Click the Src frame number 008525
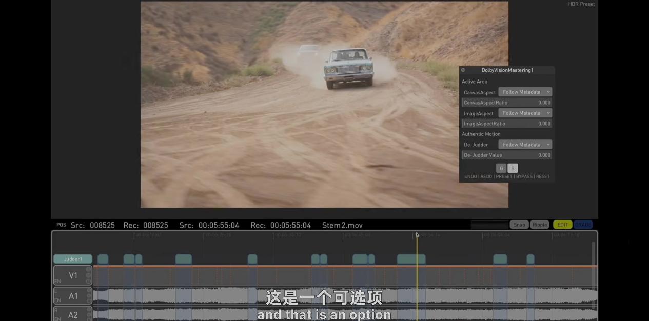 [102, 225]
